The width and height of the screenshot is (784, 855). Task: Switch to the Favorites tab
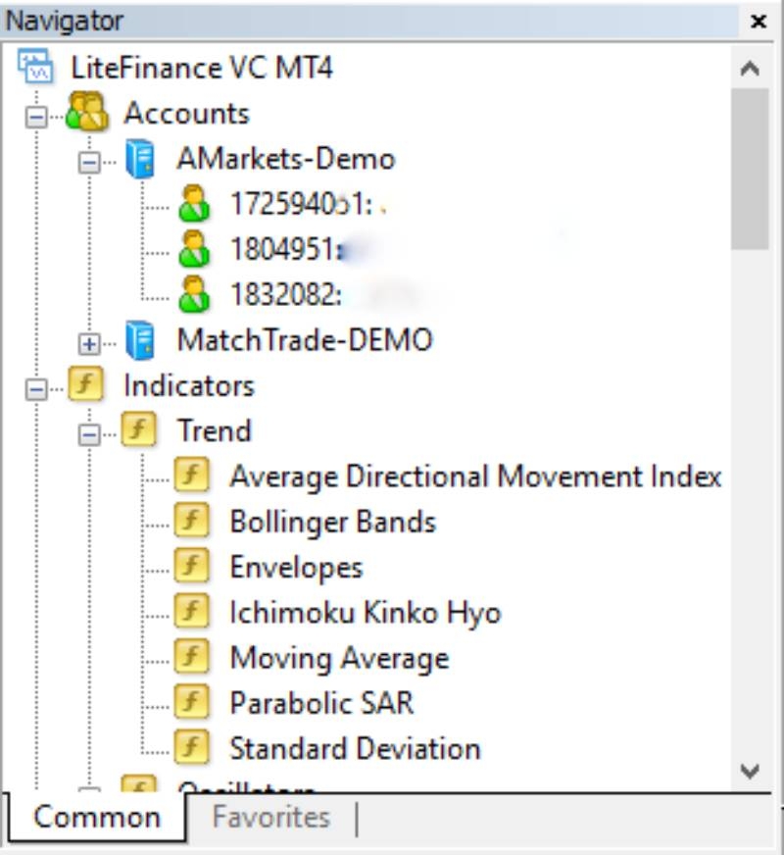click(270, 817)
